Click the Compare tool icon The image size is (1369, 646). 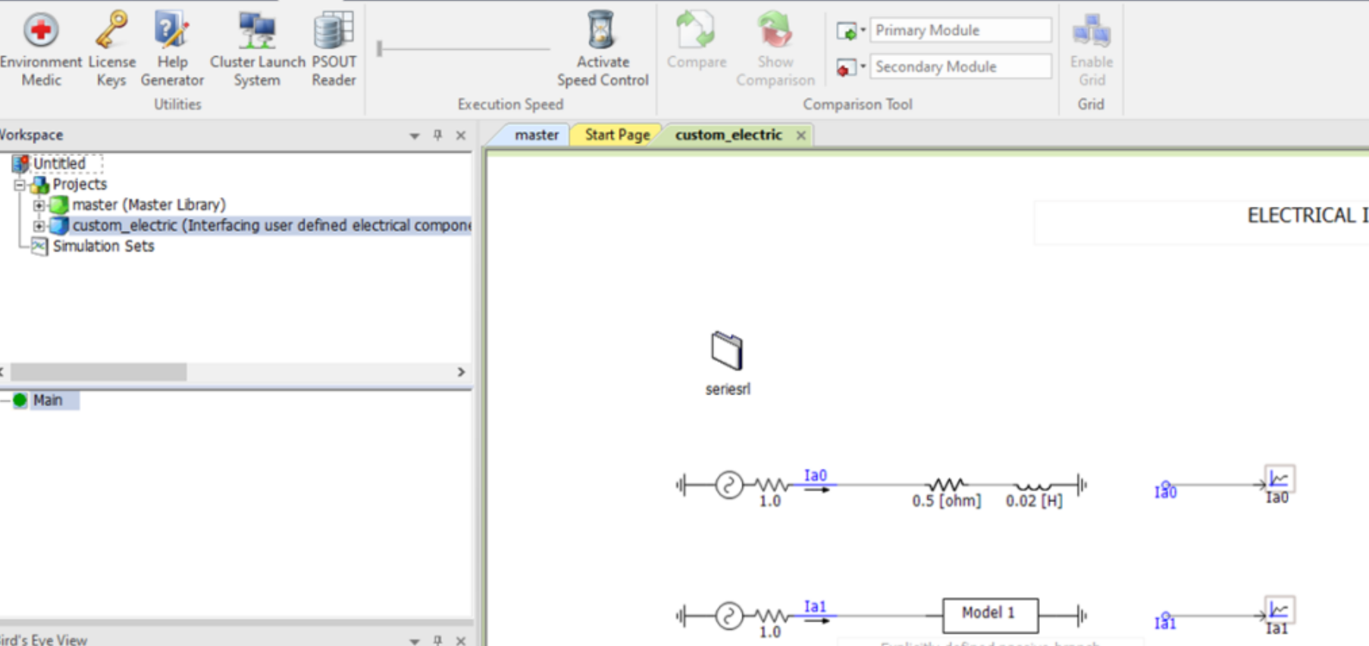coord(696,30)
